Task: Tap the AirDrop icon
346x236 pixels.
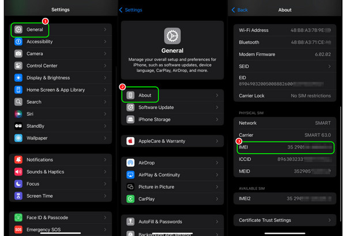Action: 130,163
